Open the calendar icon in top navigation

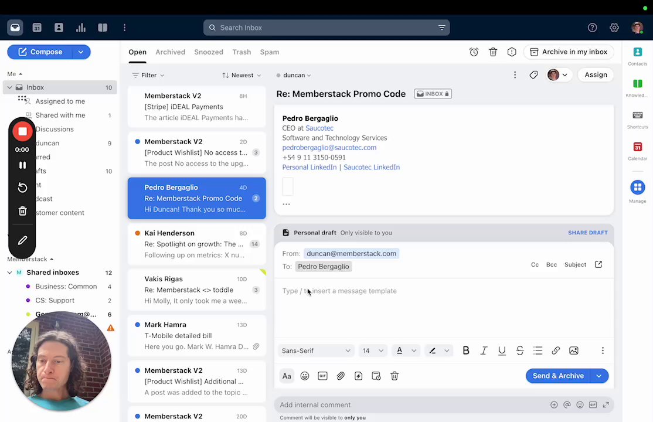pyautogui.click(x=37, y=28)
